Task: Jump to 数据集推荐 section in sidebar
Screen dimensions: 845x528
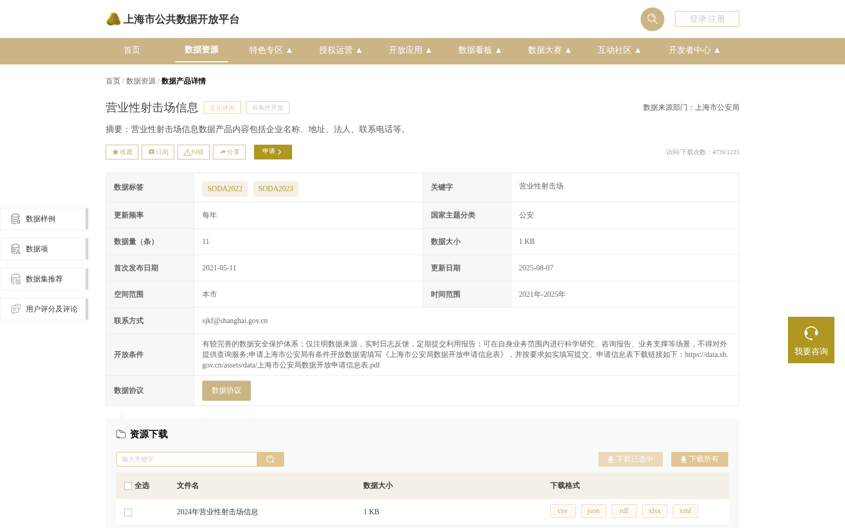Action: tap(44, 279)
